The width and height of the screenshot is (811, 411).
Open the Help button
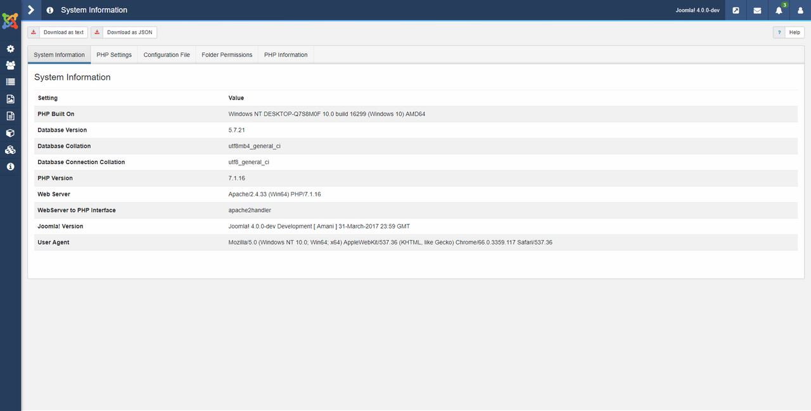[x=789, y=32]
